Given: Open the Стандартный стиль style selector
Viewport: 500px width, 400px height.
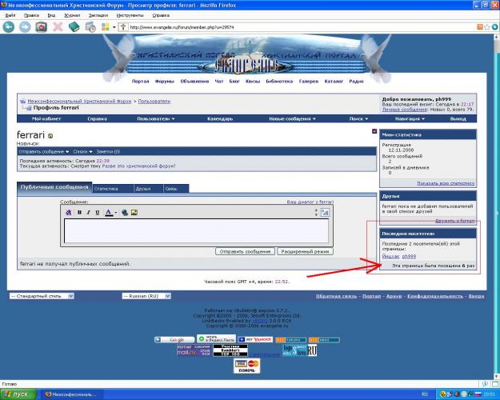Looking at the screenshot, I should point(42,296).
